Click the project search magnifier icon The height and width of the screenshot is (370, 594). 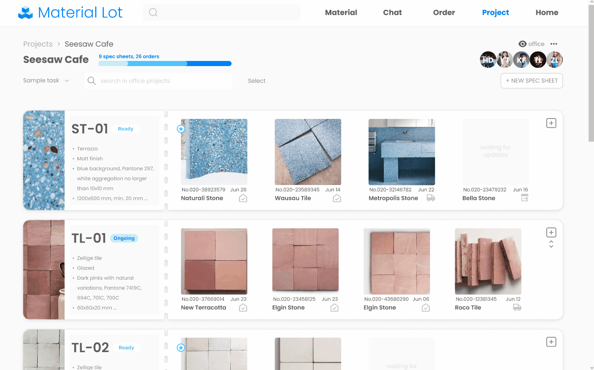[x=91, y=81]
